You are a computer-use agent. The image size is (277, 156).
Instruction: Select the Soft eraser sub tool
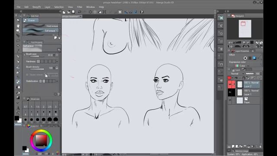(41, 31)
